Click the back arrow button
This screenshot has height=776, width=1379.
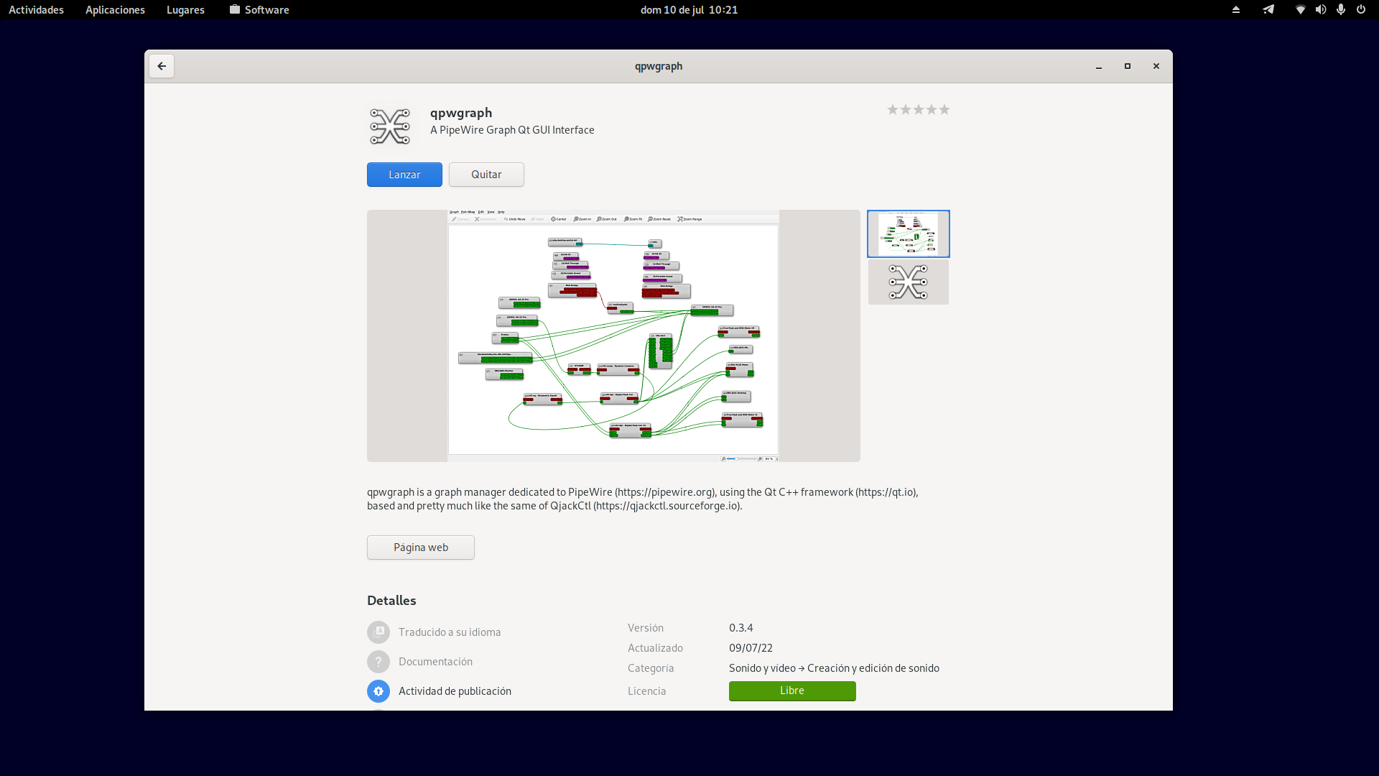click(x=162, y=66)
